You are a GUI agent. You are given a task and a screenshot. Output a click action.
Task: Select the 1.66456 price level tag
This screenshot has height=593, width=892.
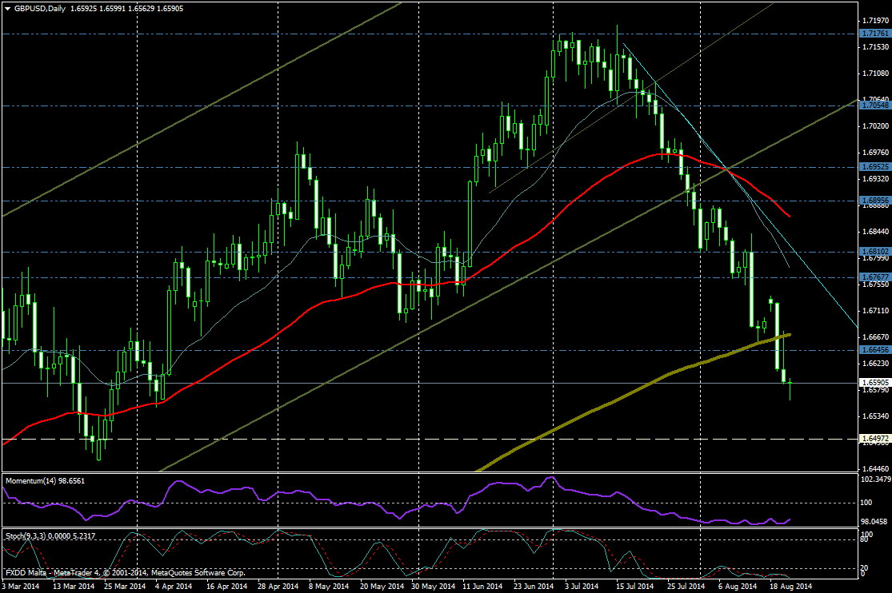[x=874, y=350]
